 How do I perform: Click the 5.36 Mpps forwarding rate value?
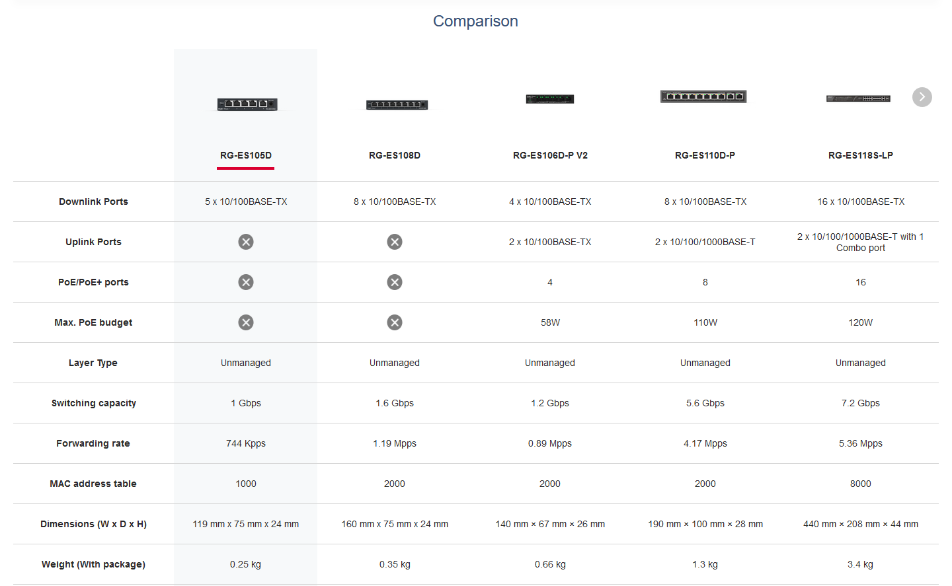(861, 443)
